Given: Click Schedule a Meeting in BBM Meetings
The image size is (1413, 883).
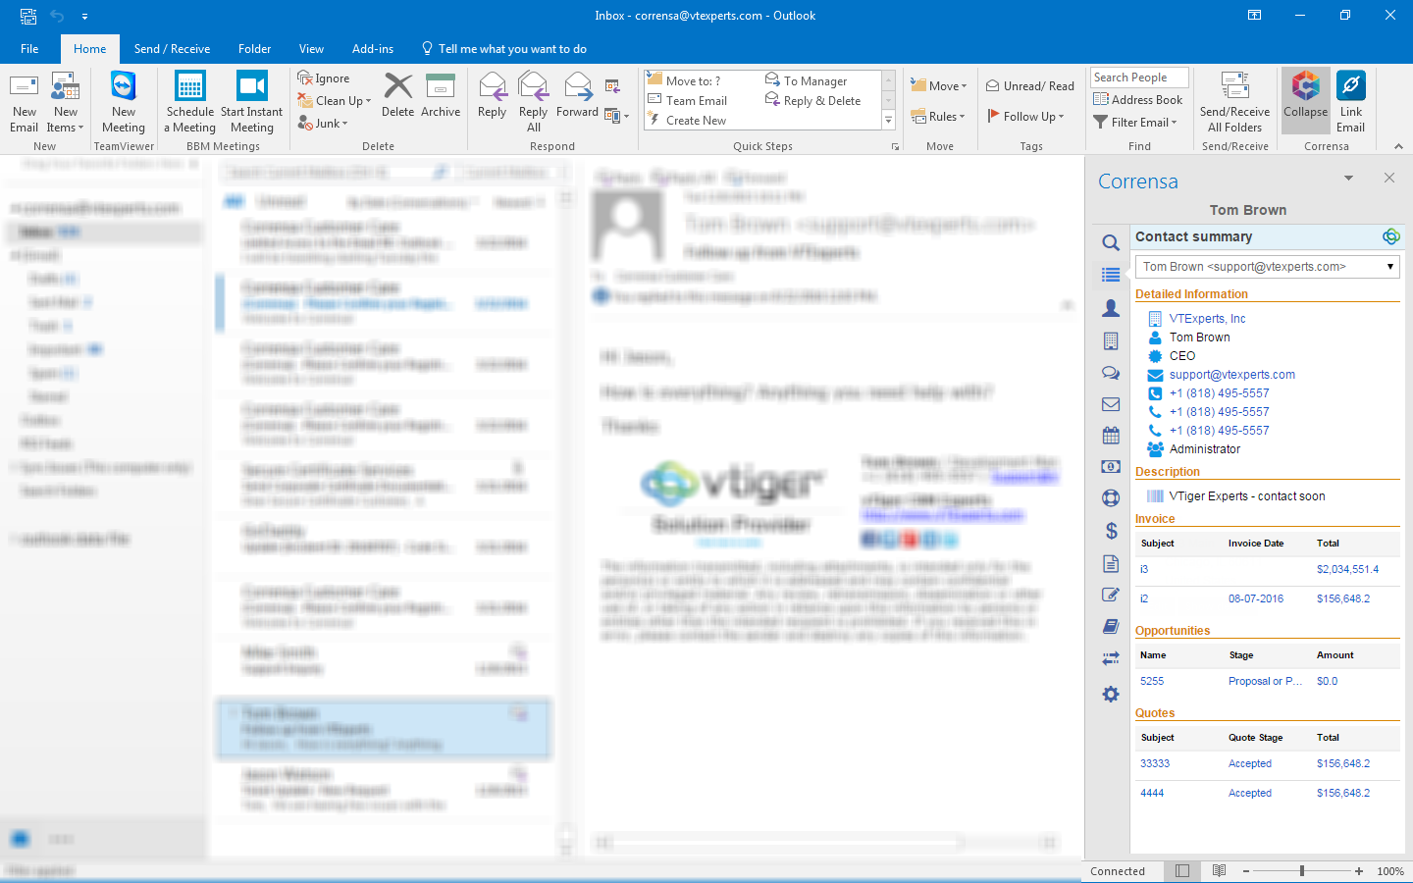Looking at the screenshot, I should coord(190,103).
